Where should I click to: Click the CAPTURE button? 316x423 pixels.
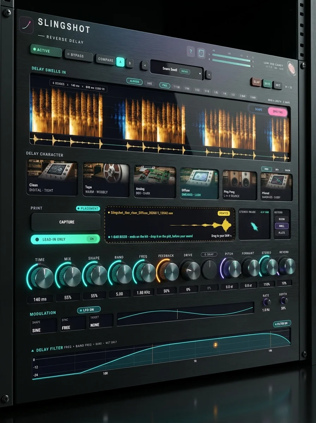(67, 222)
